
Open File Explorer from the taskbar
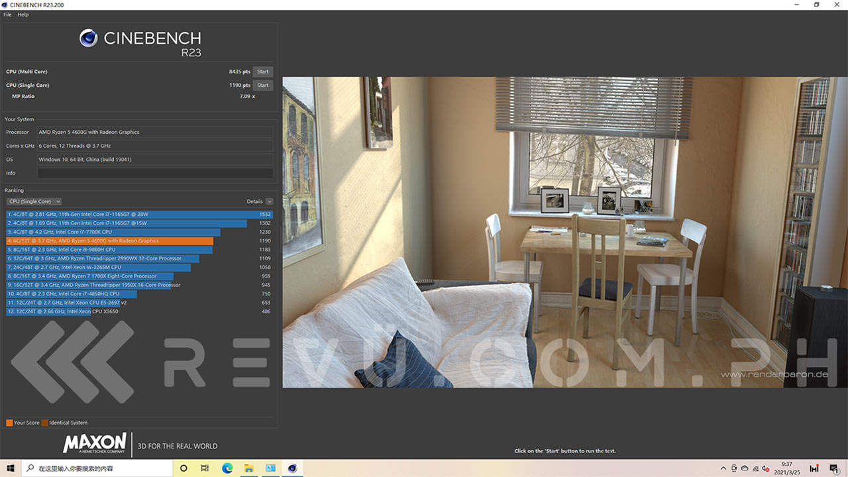click(248, 468)
